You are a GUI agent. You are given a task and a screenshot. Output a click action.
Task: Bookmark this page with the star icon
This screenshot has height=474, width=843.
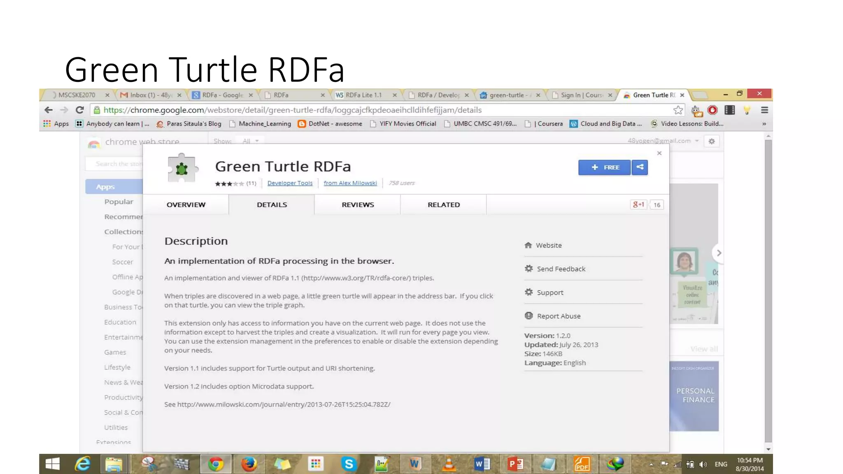click(x=678, y=110)
